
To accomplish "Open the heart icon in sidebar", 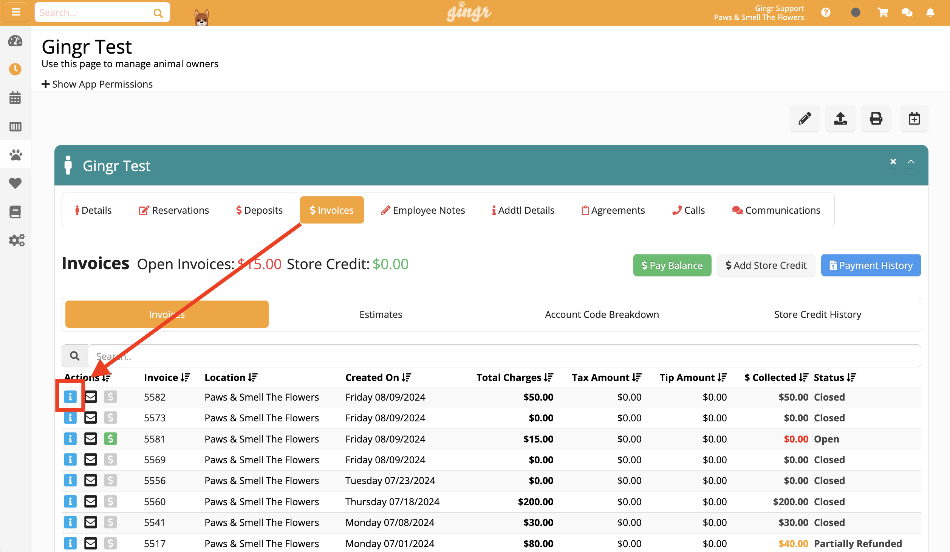I will pyautogui.click(x=15, y=183).
